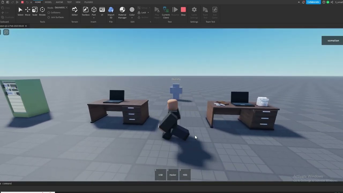Screen dimensions: 343x193
Task: Click the left desk's laptop
Action: (115, 96)
